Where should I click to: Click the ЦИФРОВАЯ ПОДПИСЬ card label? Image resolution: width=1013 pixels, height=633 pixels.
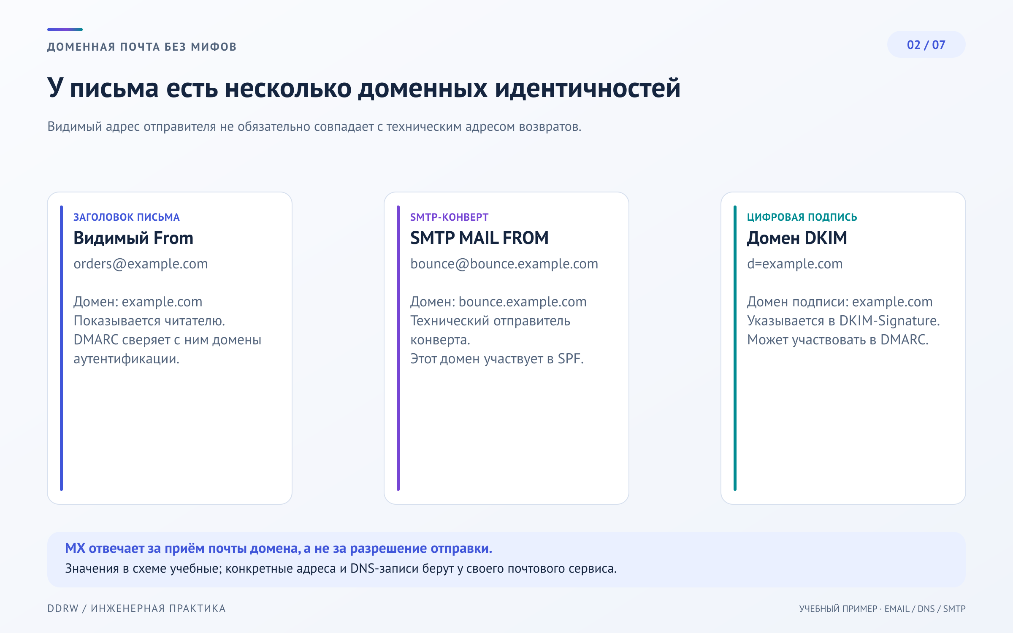pos(802,217)
